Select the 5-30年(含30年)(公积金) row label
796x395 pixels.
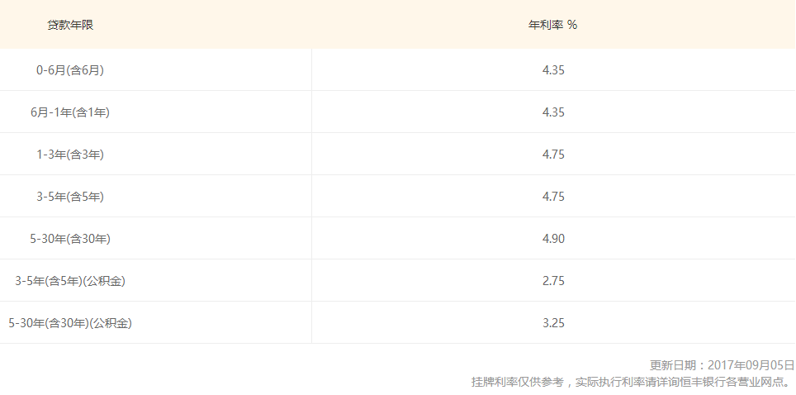[70, 323]
